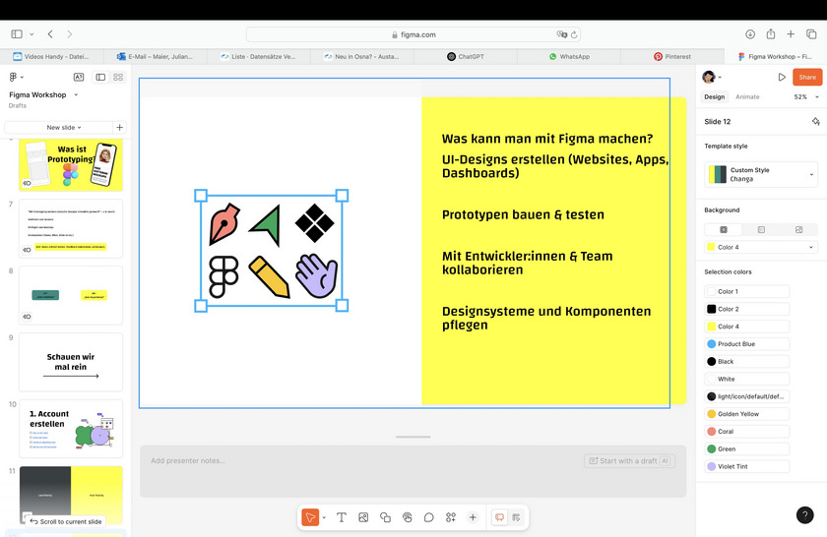Click the heading Was kann man mit Figma machen?

click(x=547, y=139)
